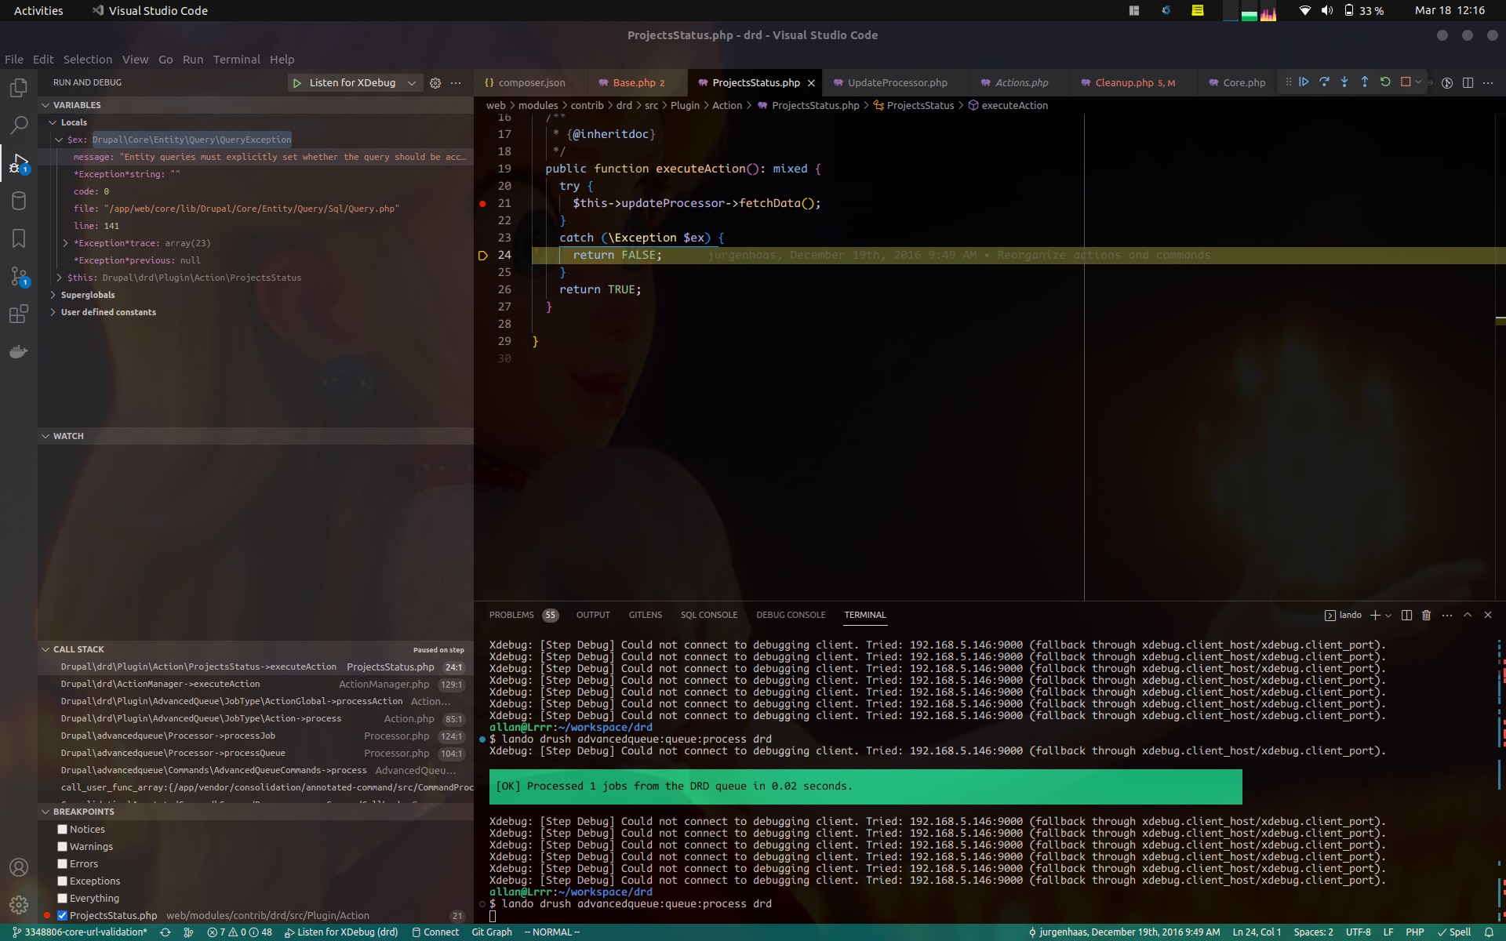This screenshot has width=1506, height=941.
Task: Click the Git Graph status bar button
Action: point(492,932)
